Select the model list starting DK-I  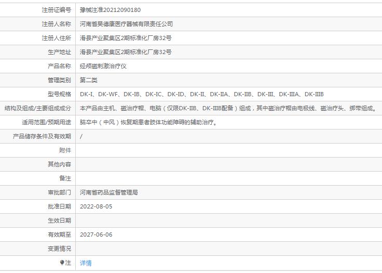click(202, 94)
